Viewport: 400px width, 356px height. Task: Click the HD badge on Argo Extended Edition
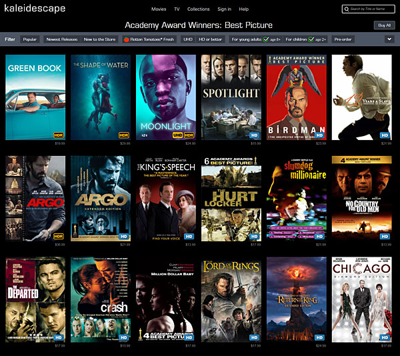coord(124,237)
